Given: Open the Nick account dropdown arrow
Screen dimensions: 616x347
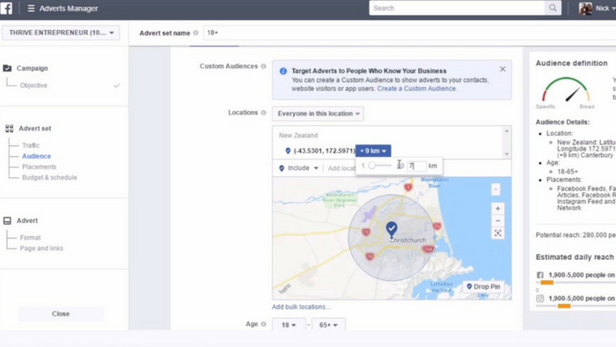Looking at the screenshot, I should [613, 8].
